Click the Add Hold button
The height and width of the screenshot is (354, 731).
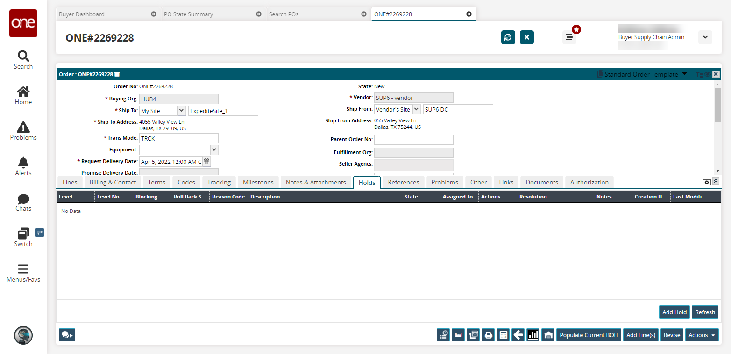[x=674, y=312]
